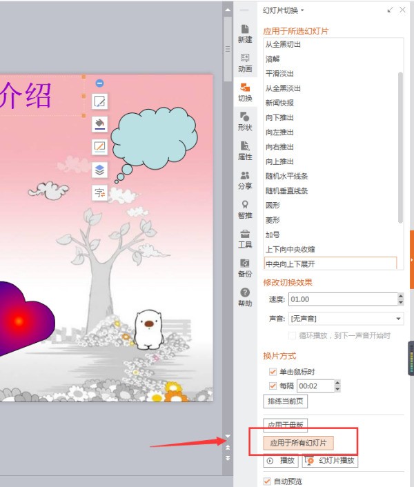This screenshot has height=487, width=414.
Task: Open the 声音 sound dropdown
Action: [398, 319]
